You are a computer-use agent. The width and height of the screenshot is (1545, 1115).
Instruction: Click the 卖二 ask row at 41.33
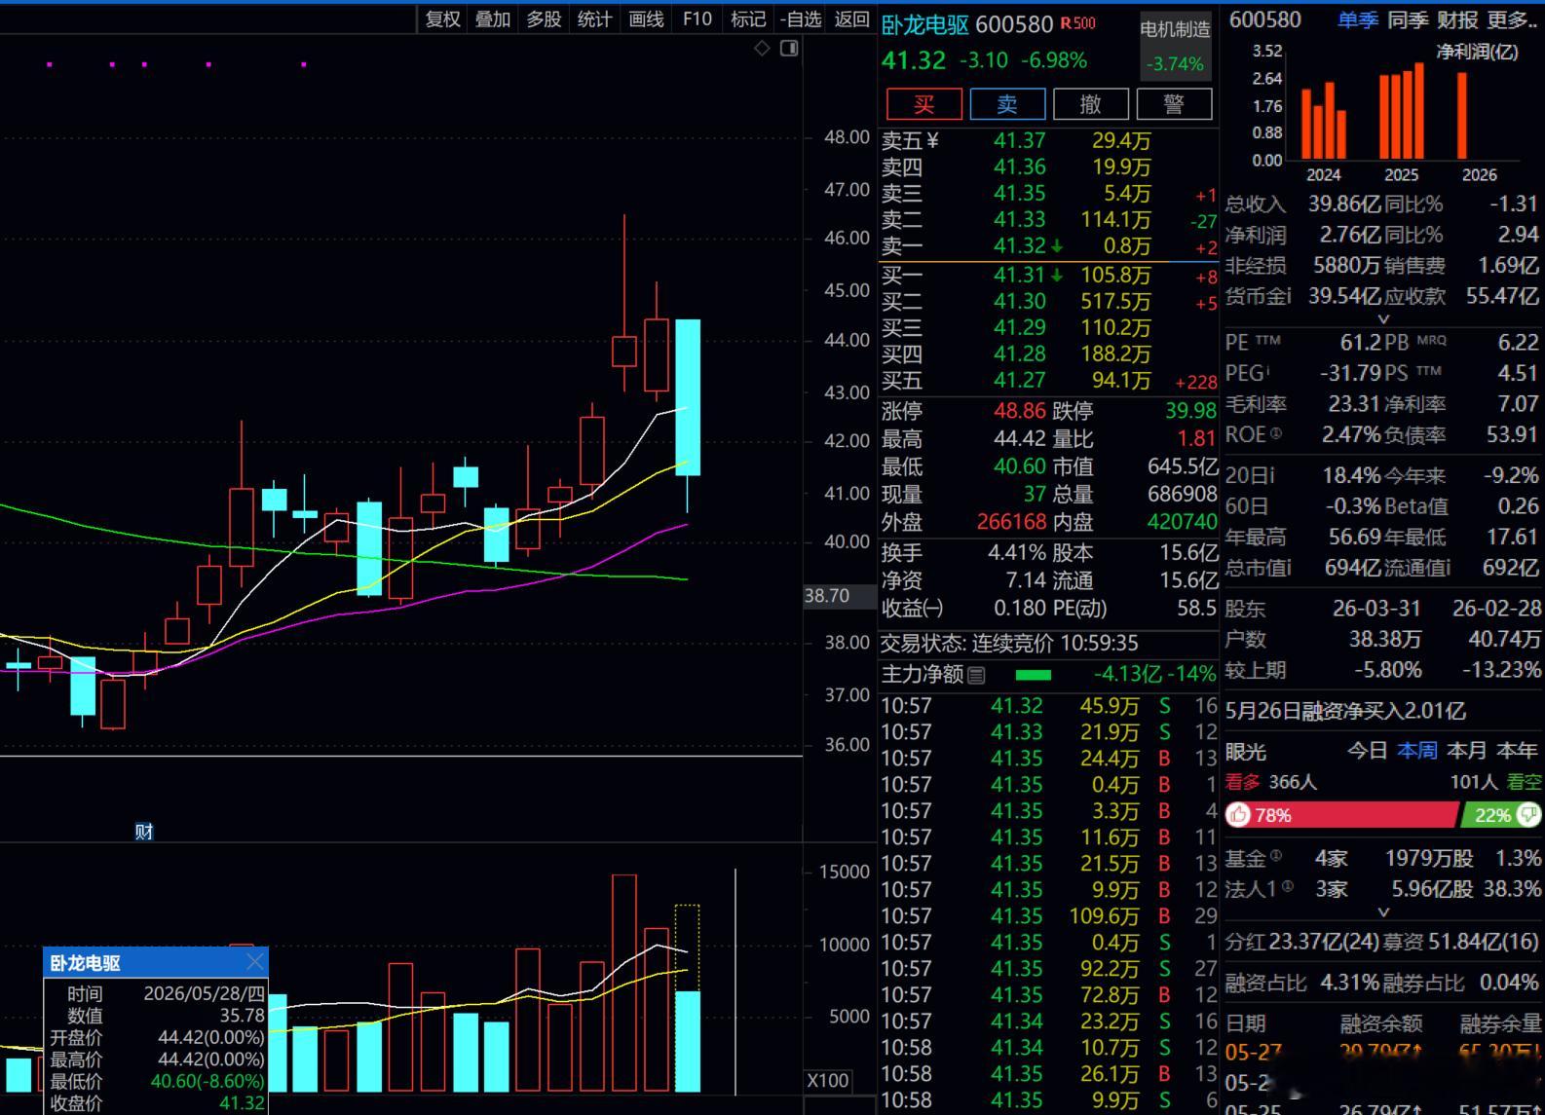coord(1048,220)
